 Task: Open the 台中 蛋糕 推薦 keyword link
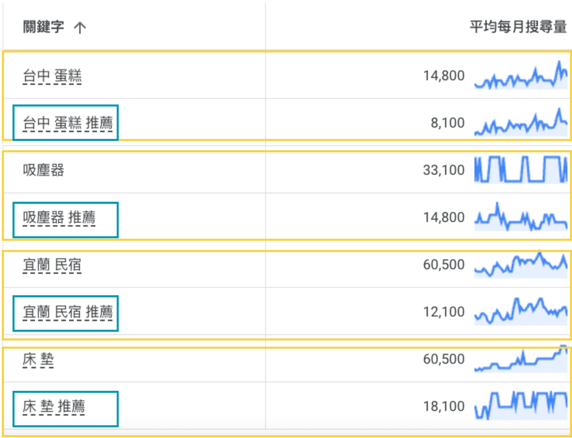tap(68, 123)
